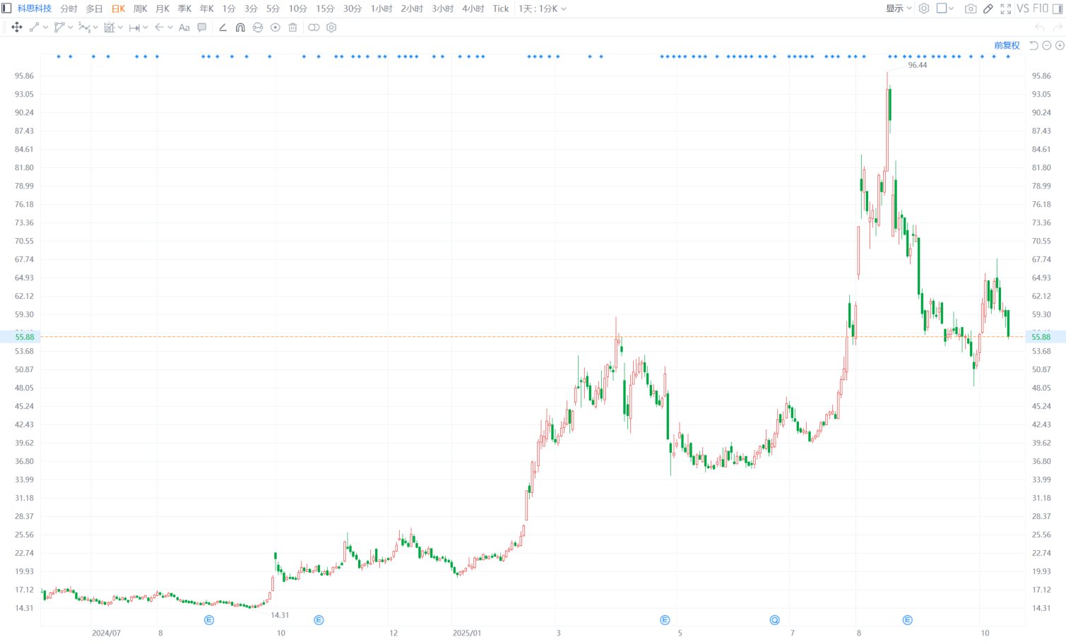
Task: Select the Aa text annotation tool
Action: (x=184, y=28)
